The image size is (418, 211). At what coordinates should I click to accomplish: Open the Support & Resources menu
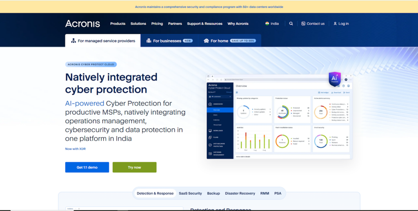pyautogui.click(x=205, y=24)
